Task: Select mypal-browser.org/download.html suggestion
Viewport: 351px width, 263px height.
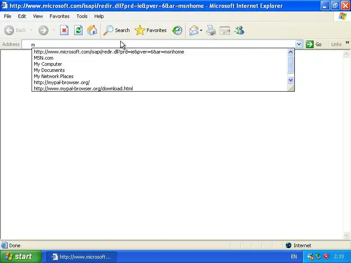Action: [x=159, y=89]
